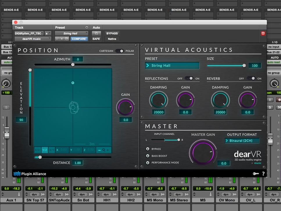
Task: Click the preset settings copy icon next to COMPARE
Action: 67,39
